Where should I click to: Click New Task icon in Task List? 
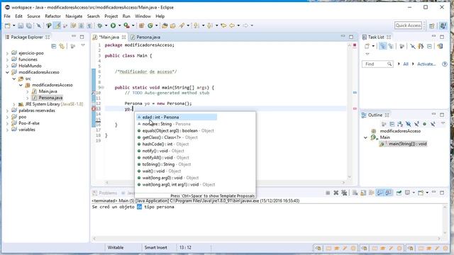[367, 46]
